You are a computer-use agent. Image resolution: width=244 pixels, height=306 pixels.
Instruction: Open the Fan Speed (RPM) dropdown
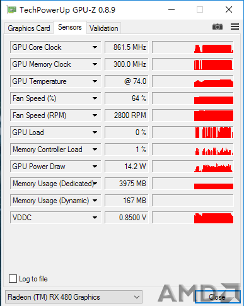95,115
